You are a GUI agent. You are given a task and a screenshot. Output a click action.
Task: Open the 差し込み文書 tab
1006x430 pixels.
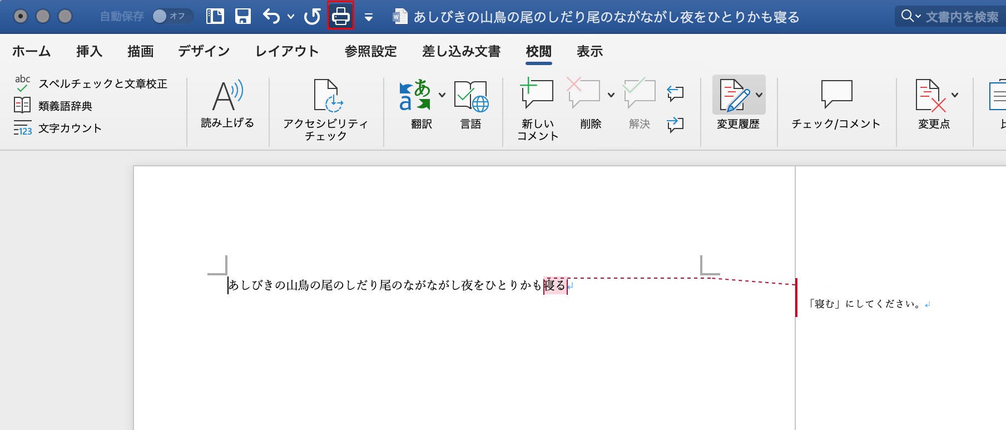462,51
